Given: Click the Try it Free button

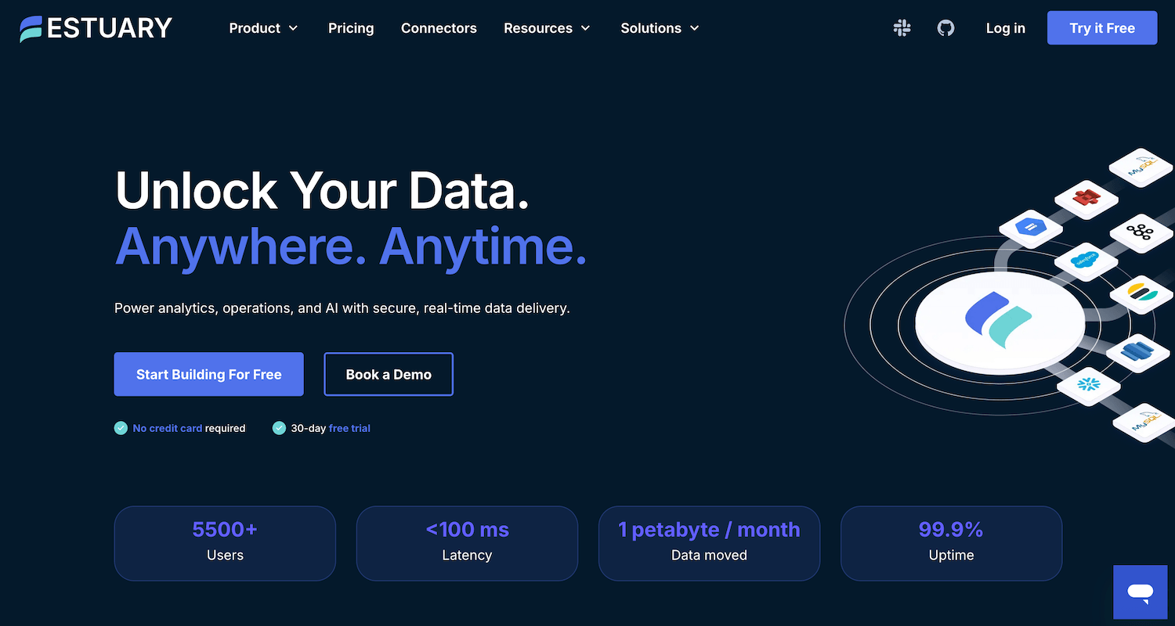Looking at the screenshot, I should 1102,28.
